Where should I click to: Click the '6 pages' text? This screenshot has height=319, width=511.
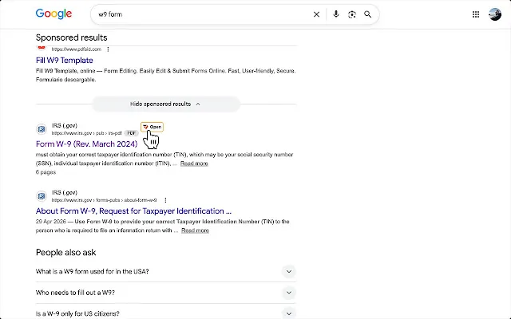(x=46, y=172)
